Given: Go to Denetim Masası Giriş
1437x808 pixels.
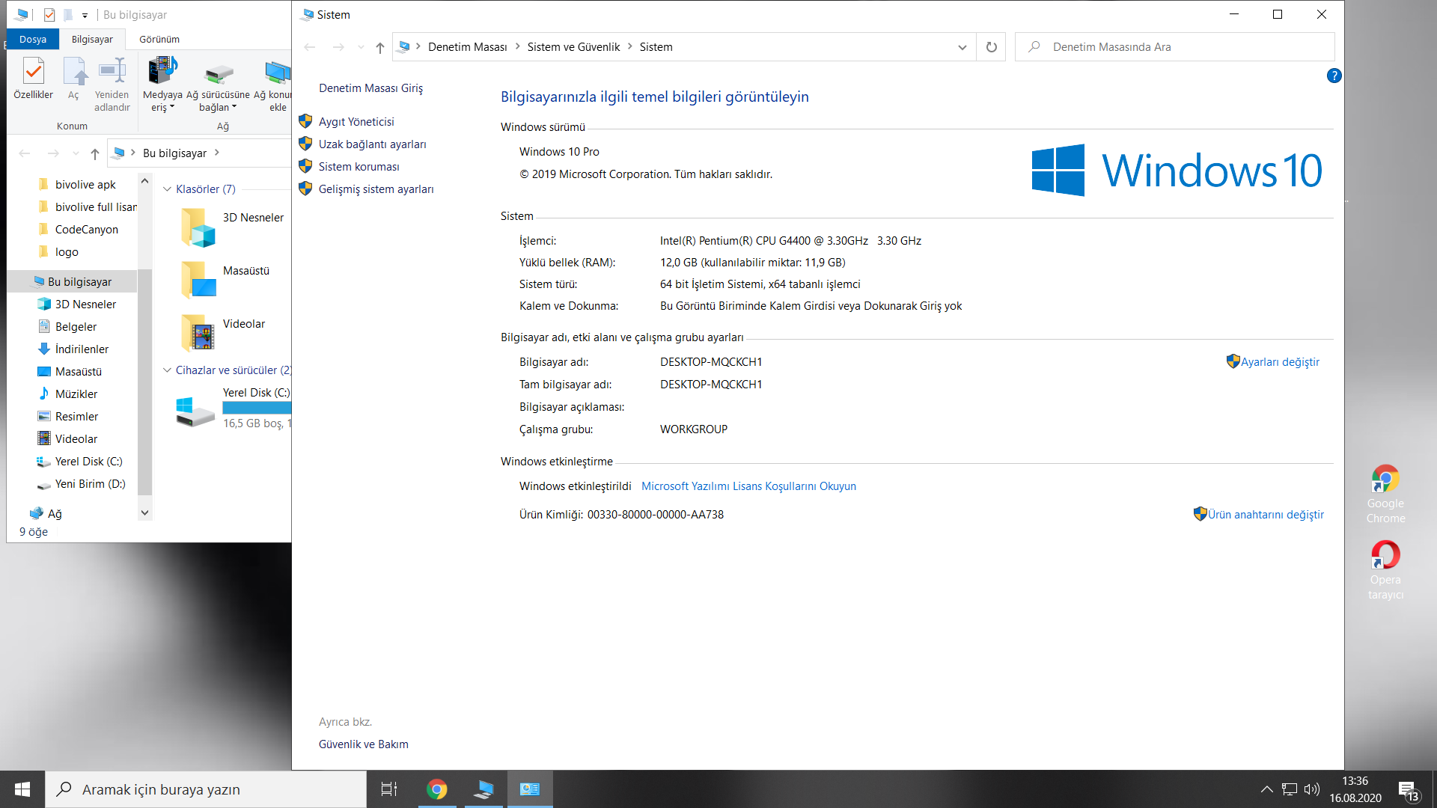Looking at the screenshot, I should point(371,88).
